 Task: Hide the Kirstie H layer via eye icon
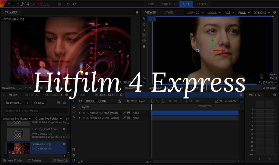pyautogui.click(x=84, y=113)
